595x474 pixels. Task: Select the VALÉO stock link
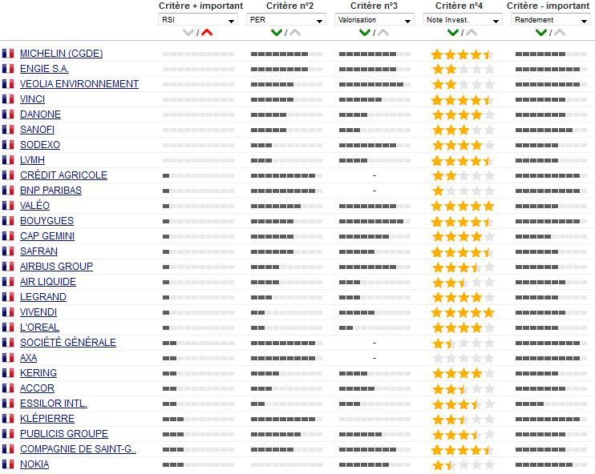(35, 205)
